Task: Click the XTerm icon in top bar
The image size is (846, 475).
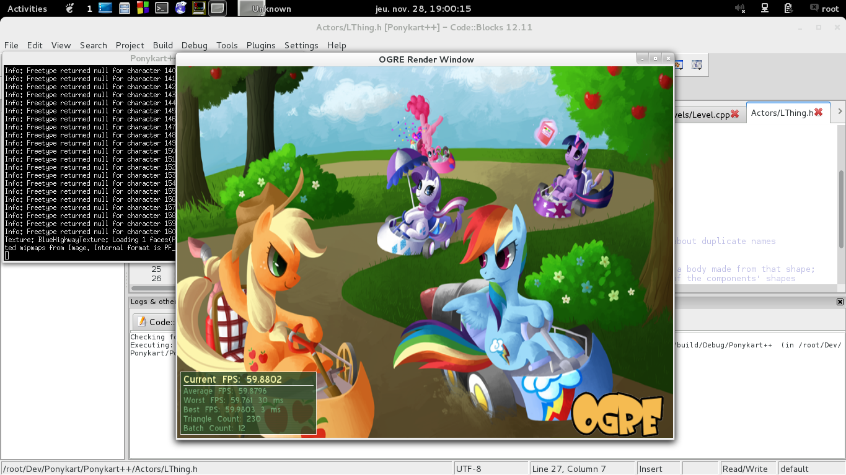Action: [199, 8]
